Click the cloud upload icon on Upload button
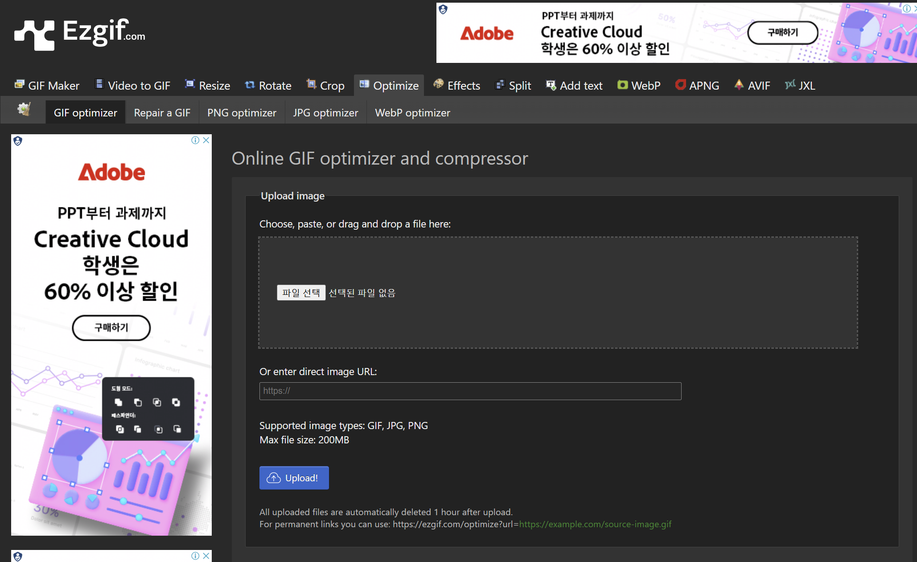 point(274,478)
